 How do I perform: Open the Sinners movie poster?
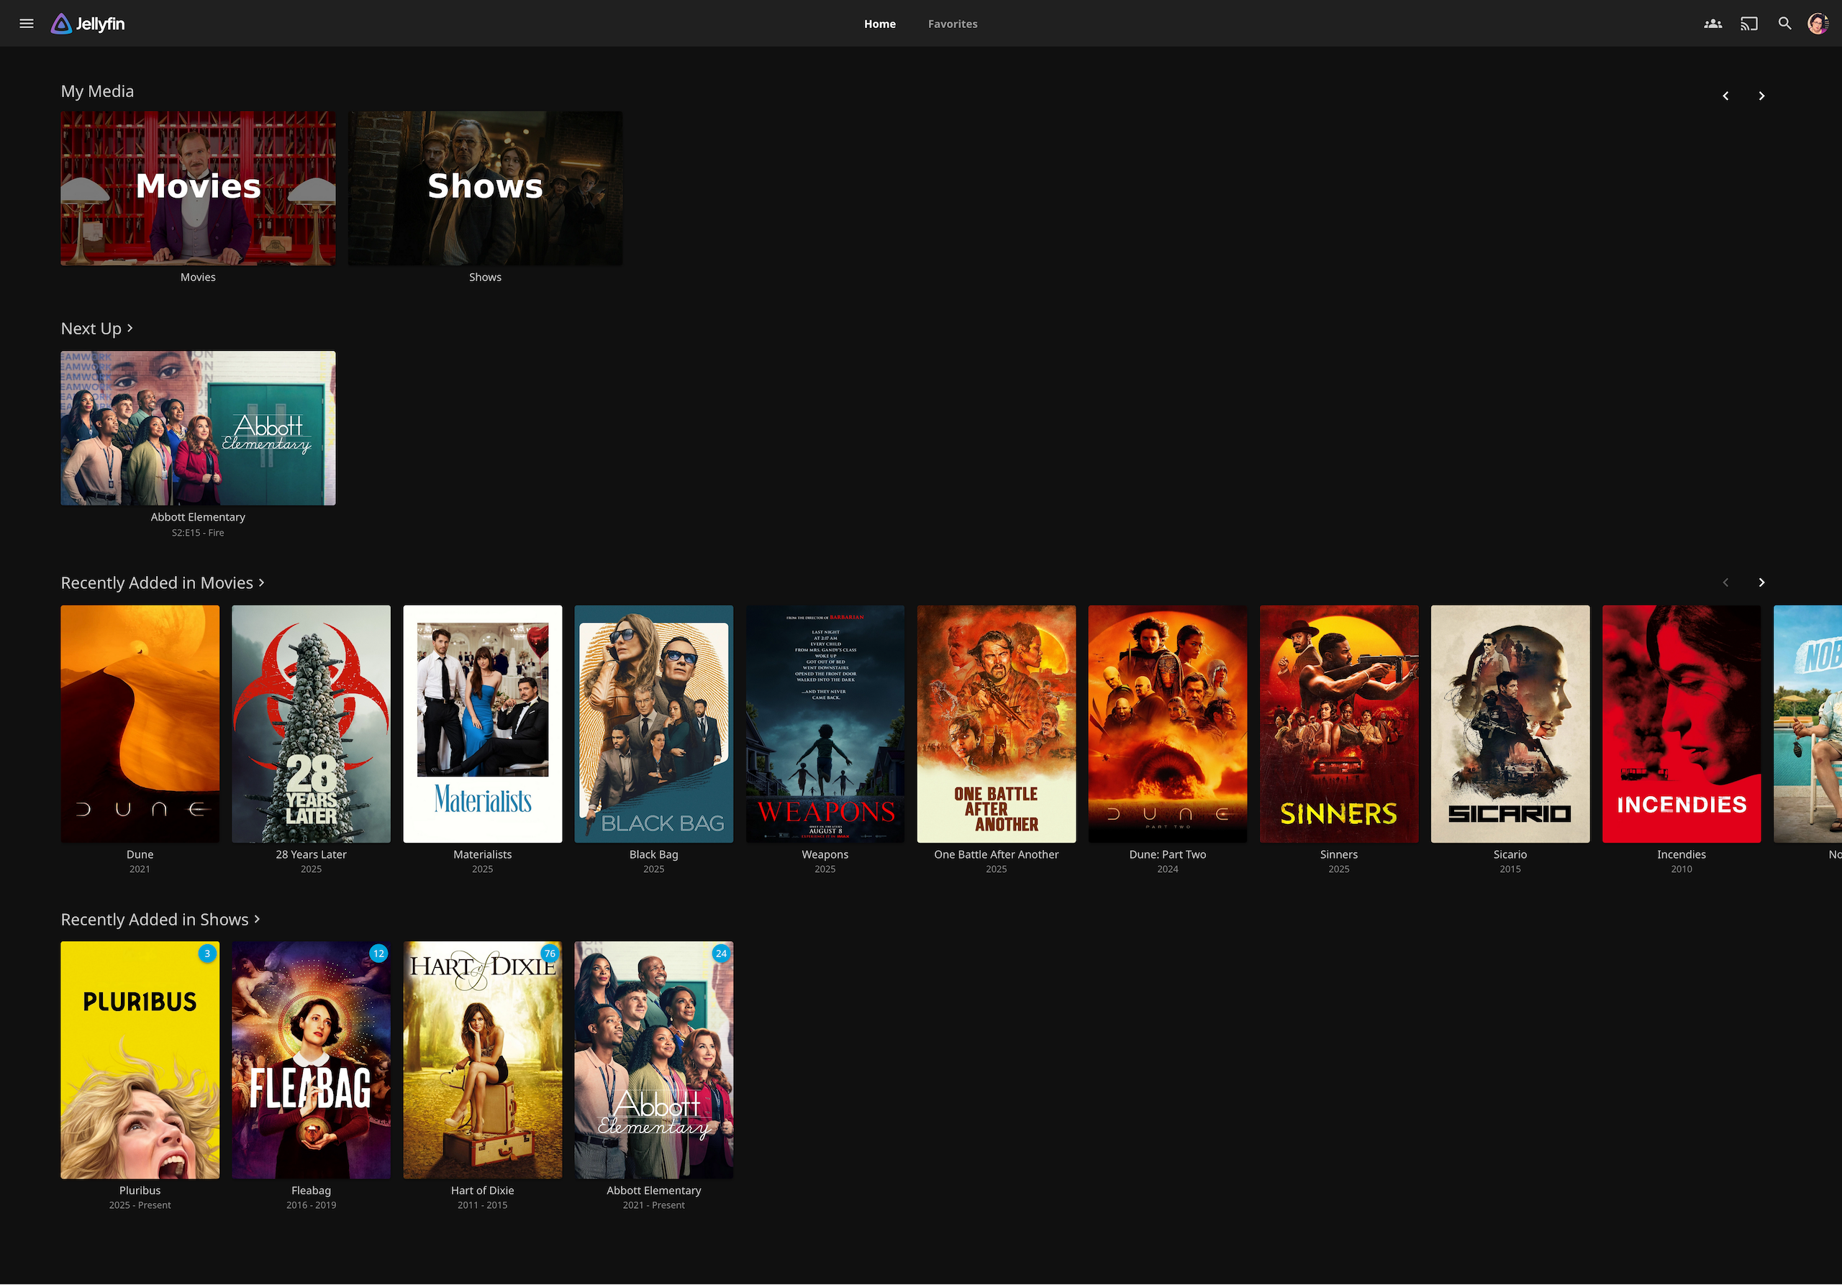(1338, 723)
